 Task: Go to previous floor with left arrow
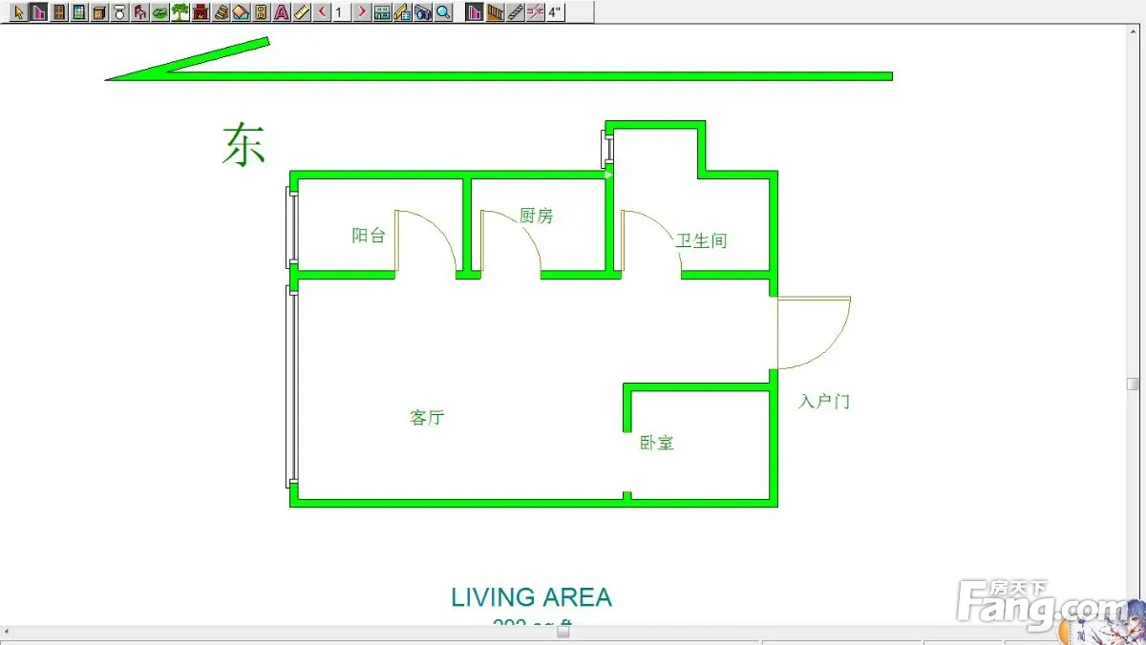[323, 12]
